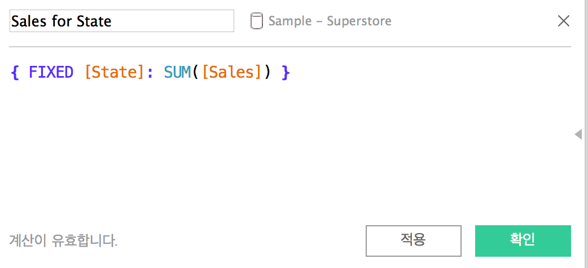Click the word 'Superstore' in data source name
This screenshot has height=268, width=588.
[359, 21]
